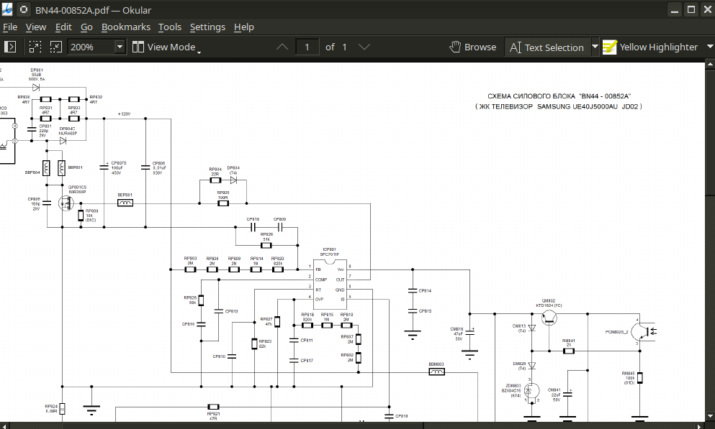Image resolution: width=715 pixels, height=429 pixels.
Task: Click the current page number field
Action: pos(307,47)
